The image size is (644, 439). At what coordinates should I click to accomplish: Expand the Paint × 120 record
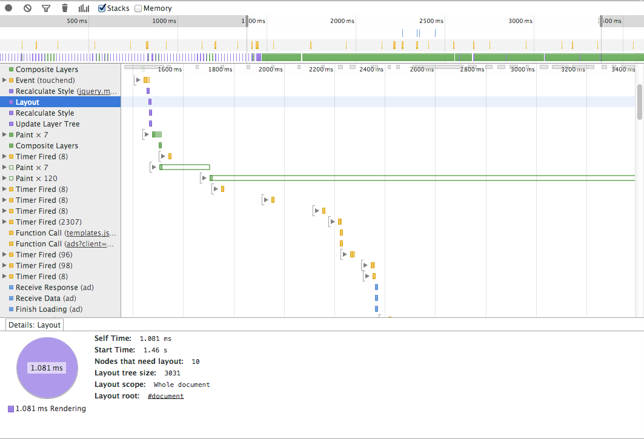[x=5, y=179]
